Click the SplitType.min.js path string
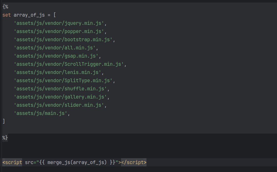Image resolution: width=277 pixels, height=172 pixels. tap(63, 80)
